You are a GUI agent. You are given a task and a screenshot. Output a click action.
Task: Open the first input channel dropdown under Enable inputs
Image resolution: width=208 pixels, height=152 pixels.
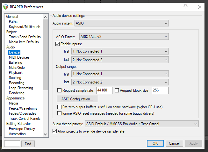(x=120, y=51)
